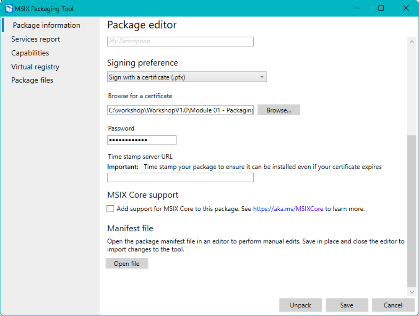The image size is (419, 316).
Task: Show the Package files section
Action: click(x=32, y=80)
